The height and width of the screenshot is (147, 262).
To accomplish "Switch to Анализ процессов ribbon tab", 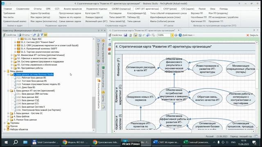I will pyautogui.click(x=73, y=9).
